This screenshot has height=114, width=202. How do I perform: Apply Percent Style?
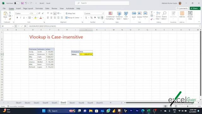(91, 18)
